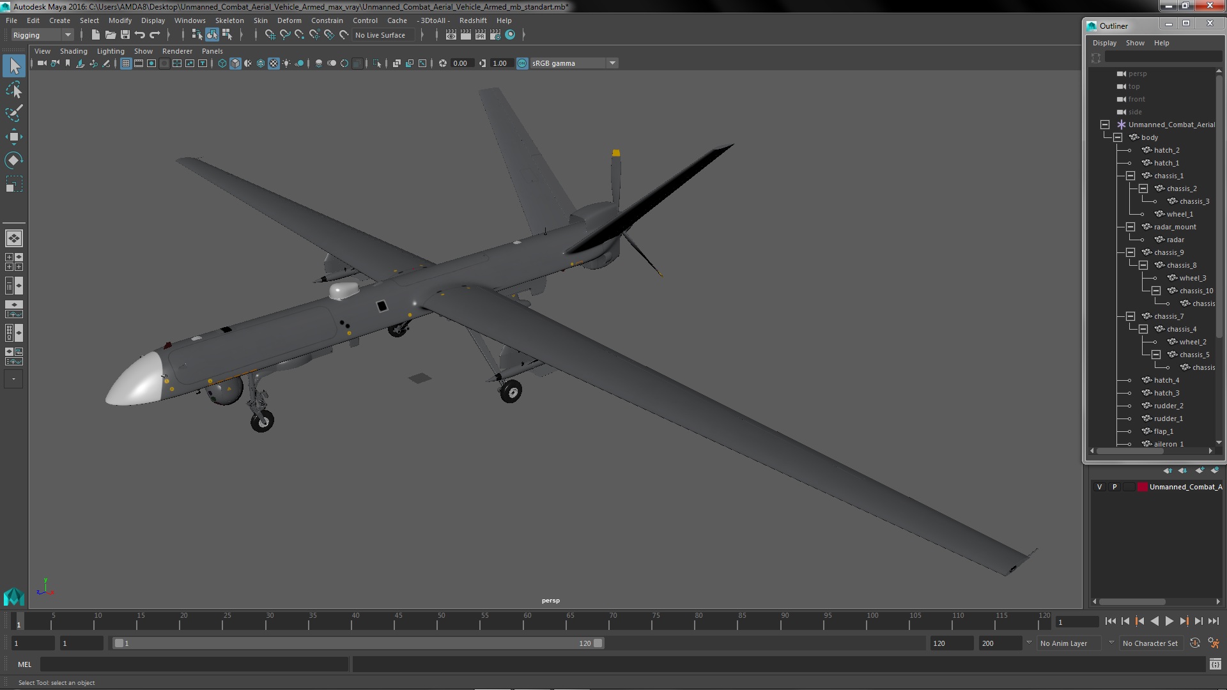Toggle textured display in viewport

click(x=274, y=63)
